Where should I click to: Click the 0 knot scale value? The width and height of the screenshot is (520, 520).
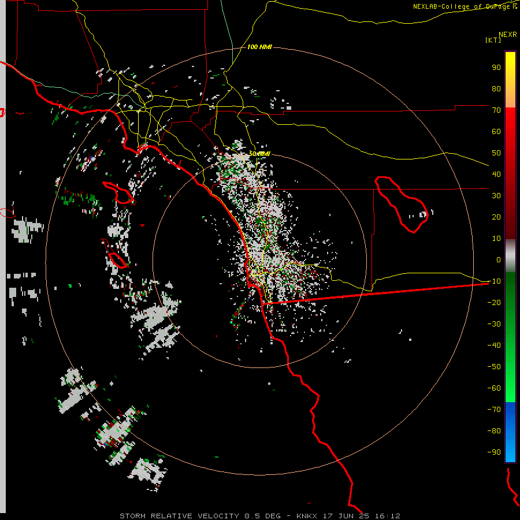[499, 260]
